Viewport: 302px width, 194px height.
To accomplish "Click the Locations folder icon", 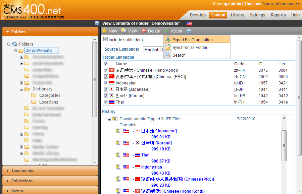I will coord(34,102).
